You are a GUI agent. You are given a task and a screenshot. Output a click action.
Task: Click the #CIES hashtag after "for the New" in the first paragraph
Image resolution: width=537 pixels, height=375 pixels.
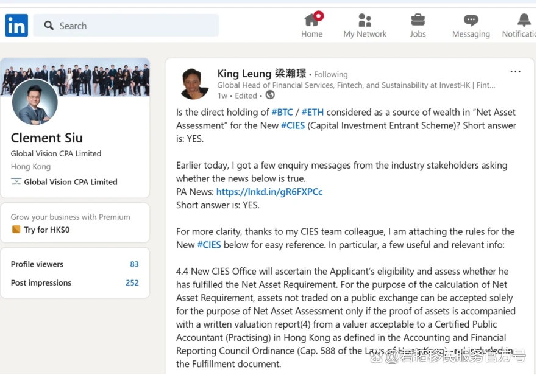tap(293, 125)
